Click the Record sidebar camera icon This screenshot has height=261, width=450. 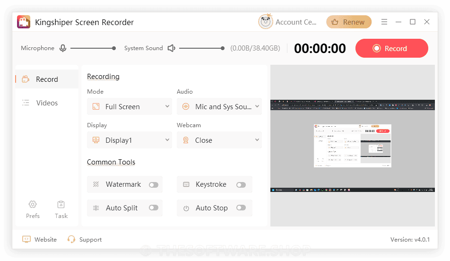coord(26,79)
